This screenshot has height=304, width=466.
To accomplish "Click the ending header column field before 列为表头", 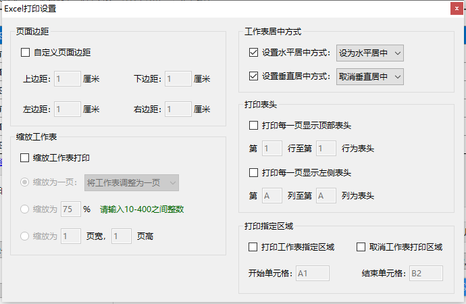I will (x=326, y=195).
